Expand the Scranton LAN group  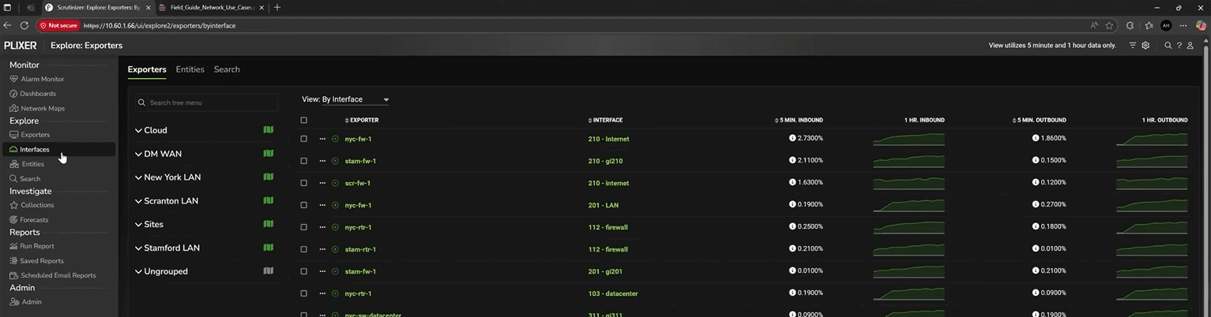(138, 201)
